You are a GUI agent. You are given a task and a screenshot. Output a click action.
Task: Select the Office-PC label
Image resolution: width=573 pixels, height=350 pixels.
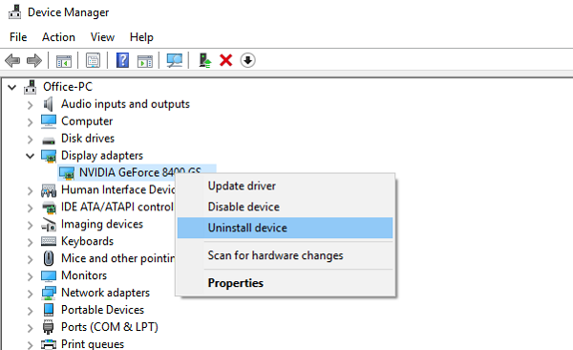68,87
